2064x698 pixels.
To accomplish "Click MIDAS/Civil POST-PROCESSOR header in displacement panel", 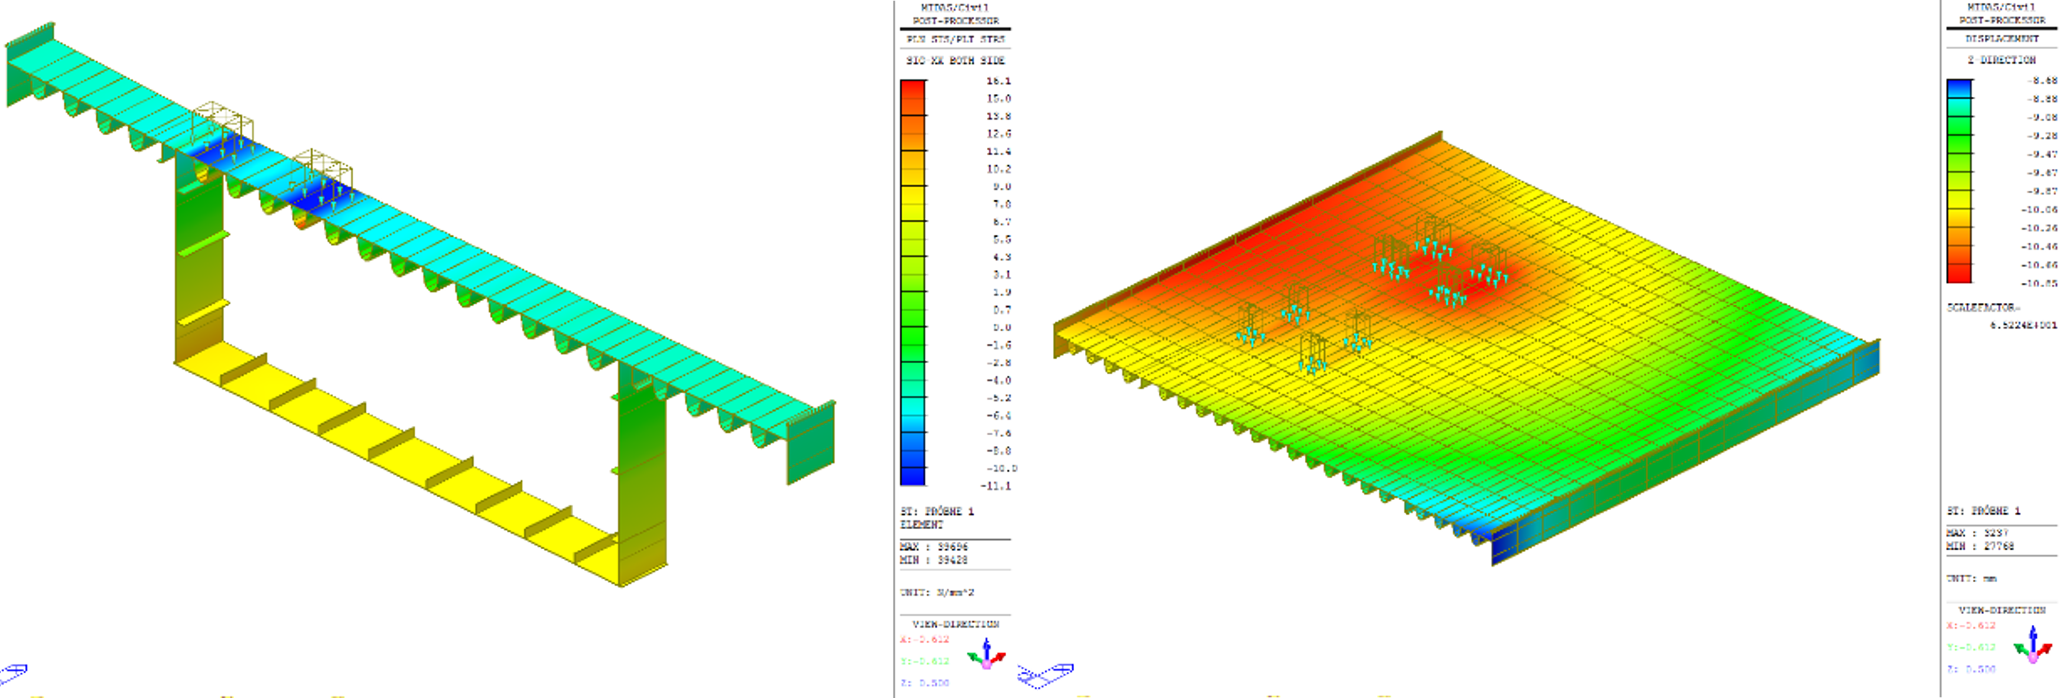I will pos(2003,13).
